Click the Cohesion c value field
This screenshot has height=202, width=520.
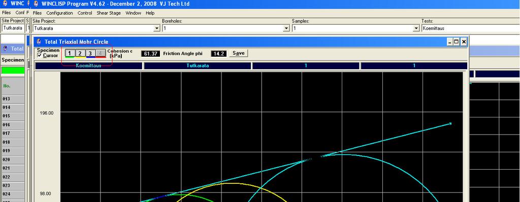[150, 54]
